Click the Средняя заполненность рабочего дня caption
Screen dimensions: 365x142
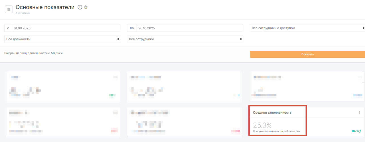(276, 131)
